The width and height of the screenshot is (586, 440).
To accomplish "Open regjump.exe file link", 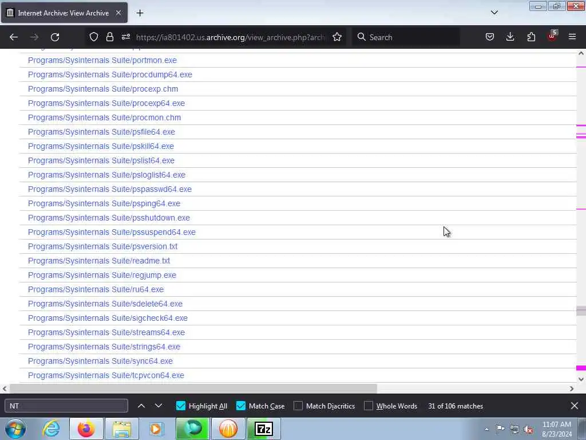I will (x=102, y=275).
